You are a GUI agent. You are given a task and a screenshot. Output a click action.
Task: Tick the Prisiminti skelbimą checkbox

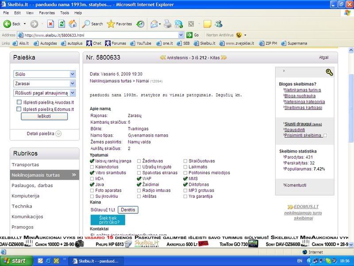pos(325,136)
